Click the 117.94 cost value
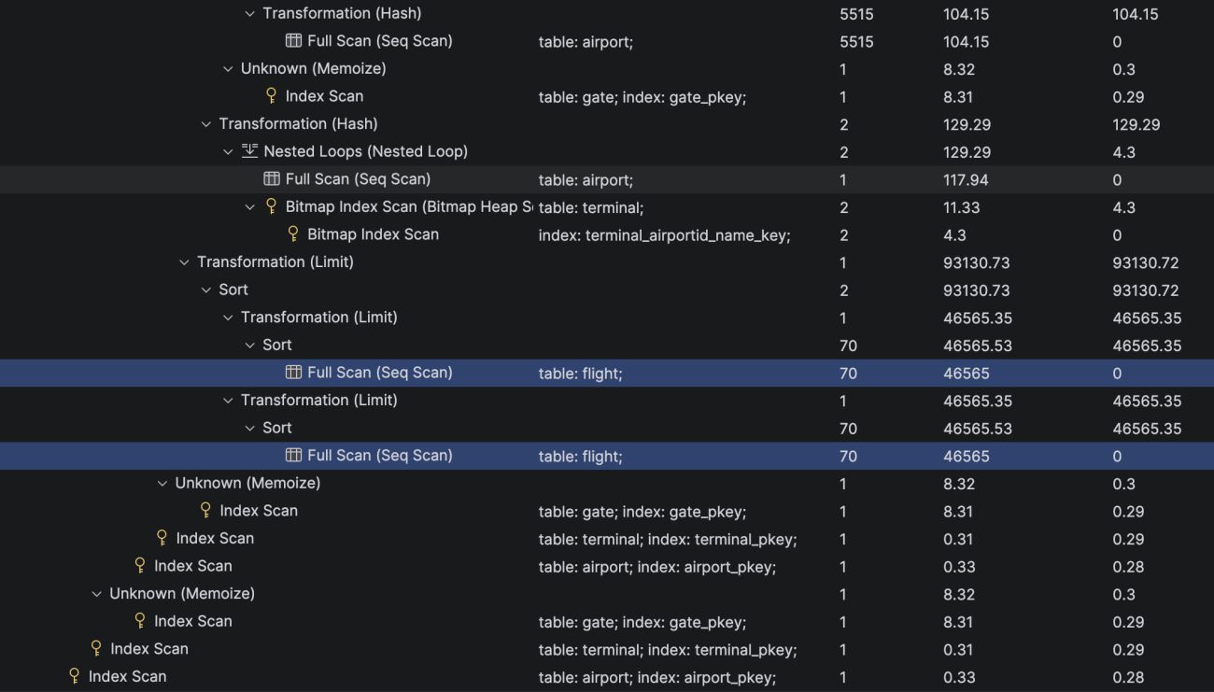Image resolution: width=1214 pixels, height=692 pixels. tap(966, 179)
